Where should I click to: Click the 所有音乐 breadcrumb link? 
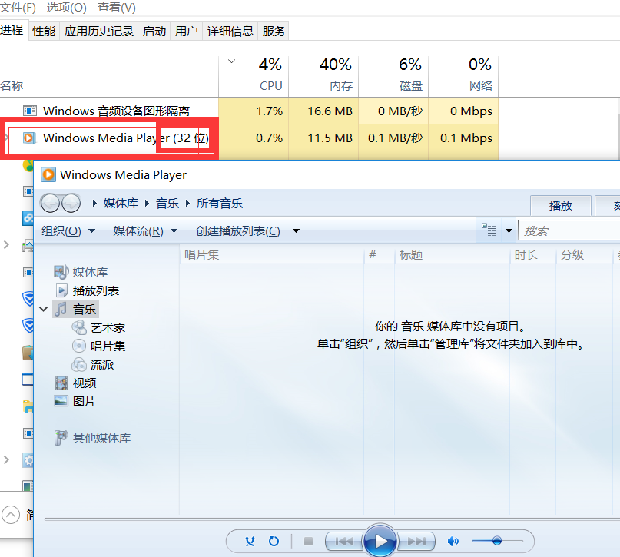[x=220, y=203]
